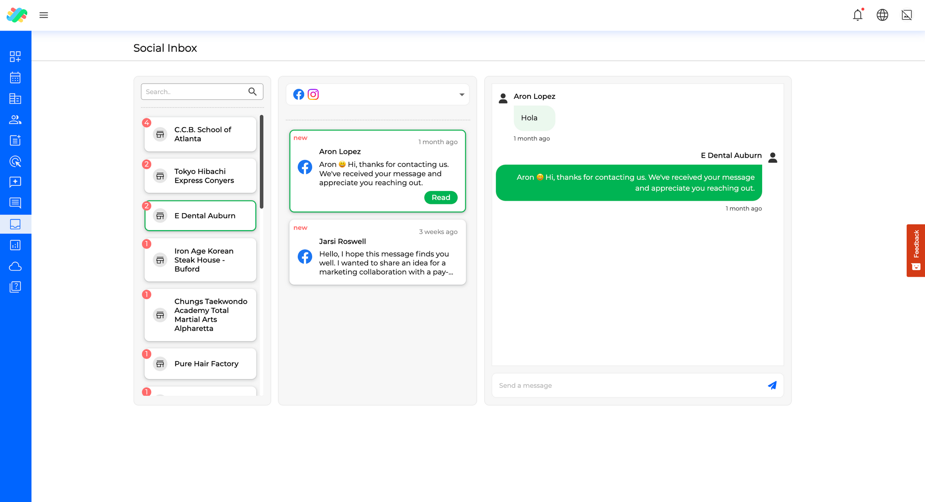The image size is (925, 502).
Task: Select the E Dental Auburn conversation
Action: tap(200, 215)
